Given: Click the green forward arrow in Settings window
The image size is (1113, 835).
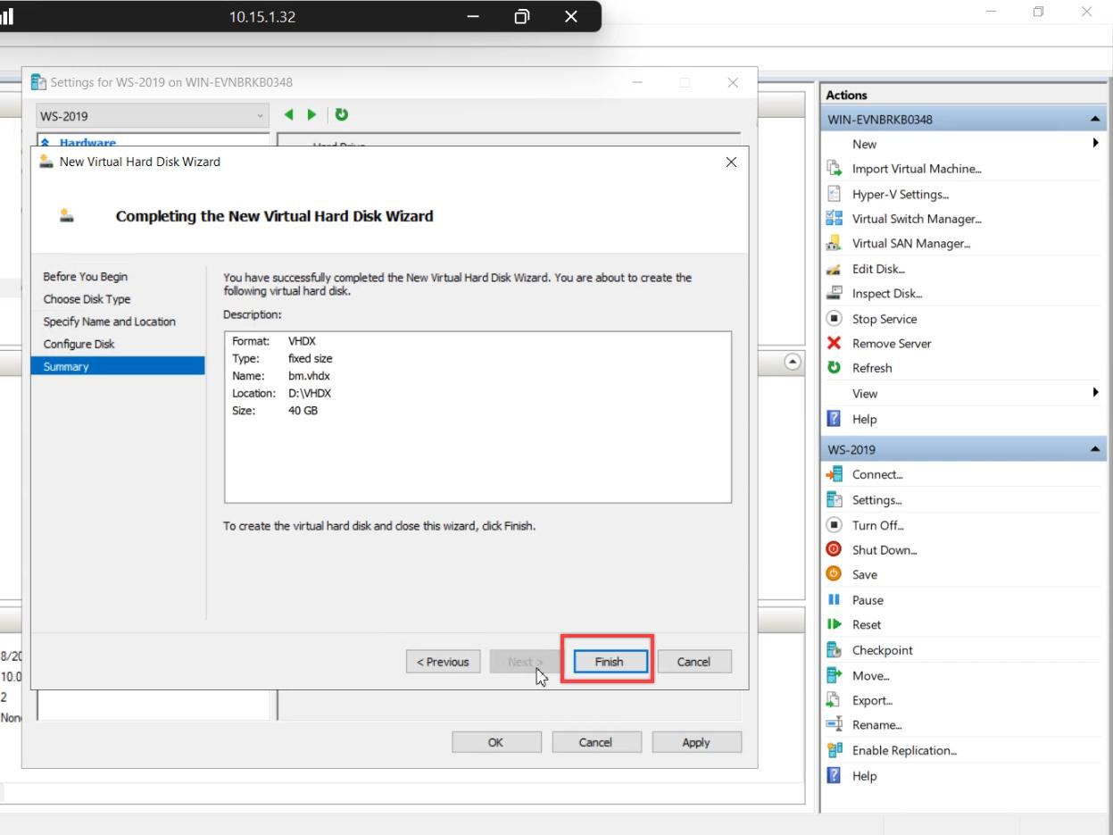Looking at the screenshot, I should 310,115.
